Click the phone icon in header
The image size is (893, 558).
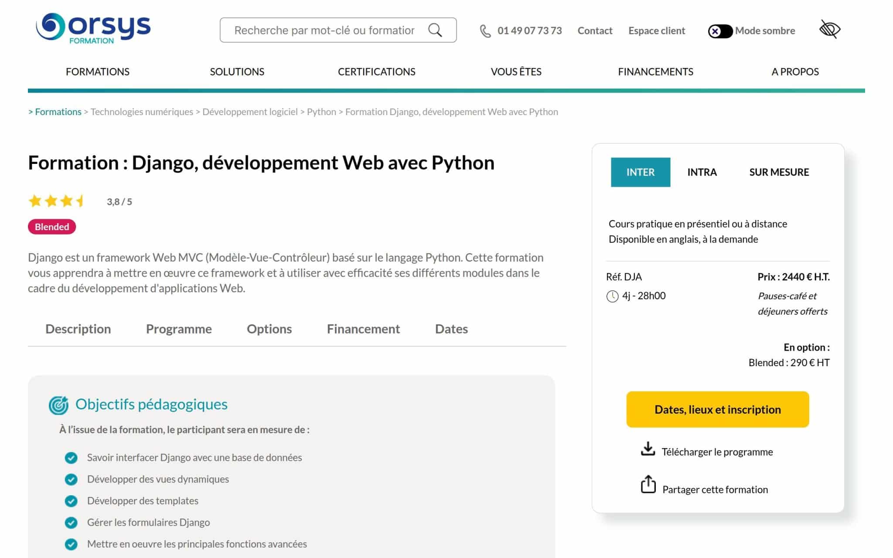(x=485, y=31)
